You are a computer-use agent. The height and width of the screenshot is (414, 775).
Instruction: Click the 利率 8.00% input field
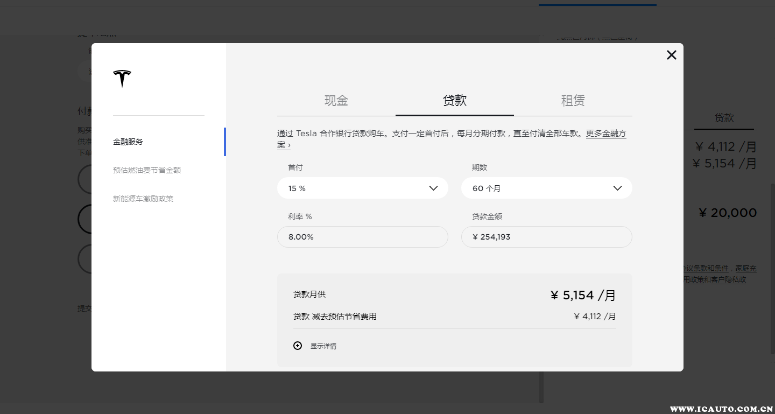(363, 237)
